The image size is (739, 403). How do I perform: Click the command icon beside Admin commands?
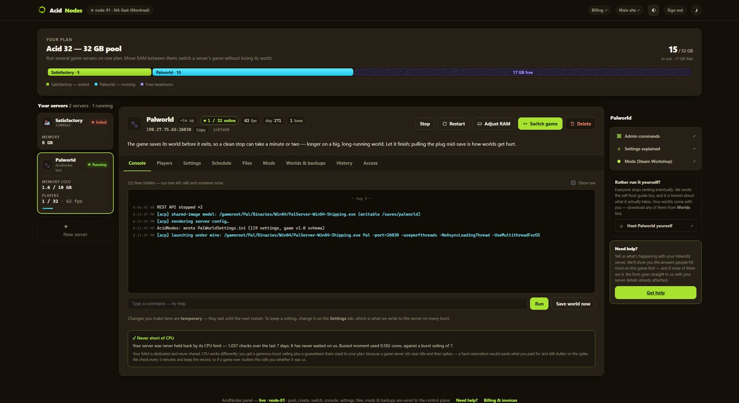click(x=619, y=136)
